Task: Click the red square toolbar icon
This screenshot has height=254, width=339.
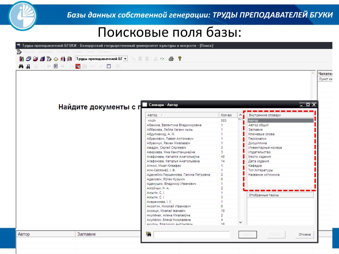Action: point(78,66)
